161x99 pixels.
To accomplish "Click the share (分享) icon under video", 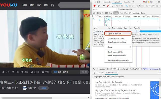I will tap(3, 72).
